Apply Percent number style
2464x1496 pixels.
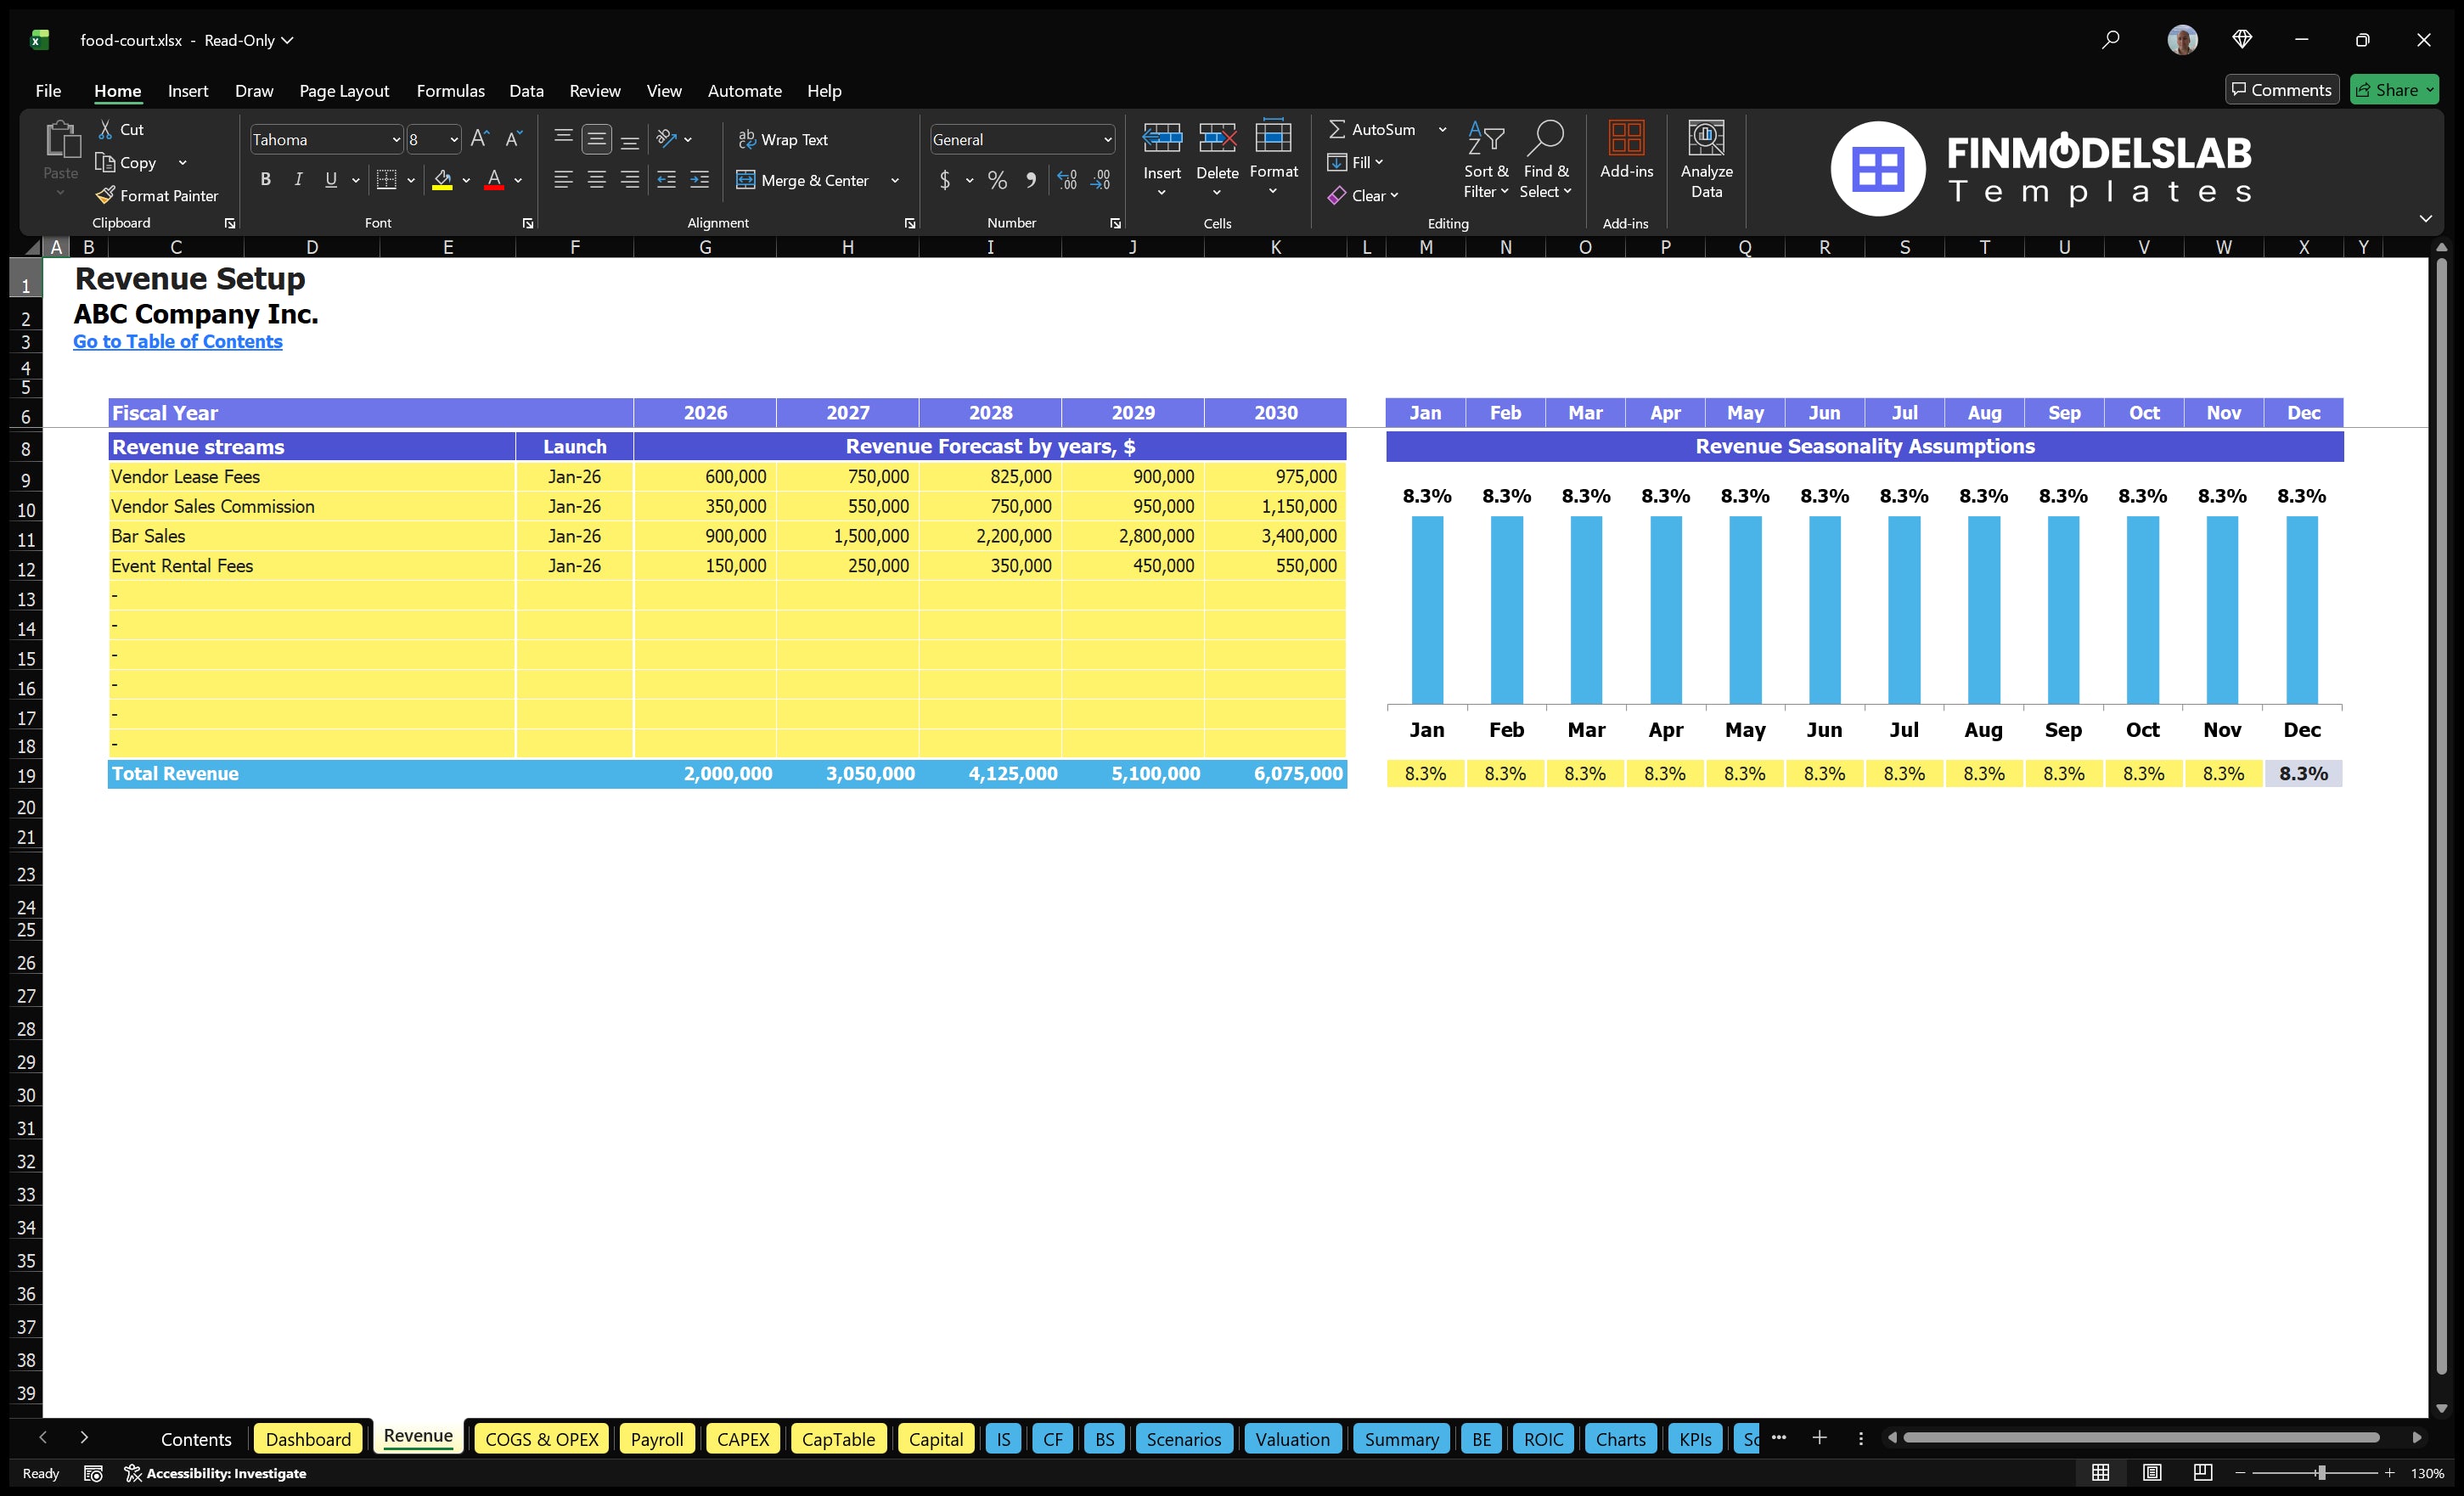pos(997,180)
